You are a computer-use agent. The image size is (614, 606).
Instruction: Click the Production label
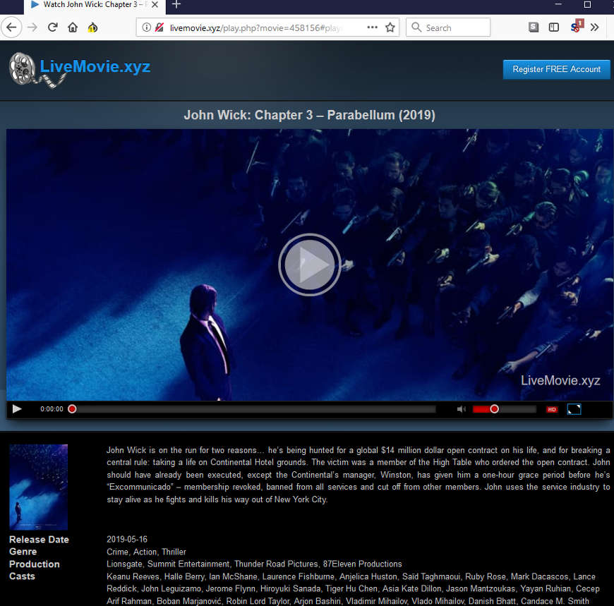point(35,564)
